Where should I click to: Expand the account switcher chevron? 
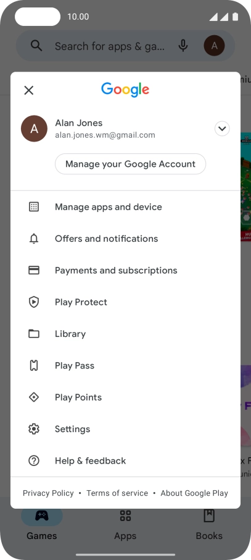[x=222, y=129]
